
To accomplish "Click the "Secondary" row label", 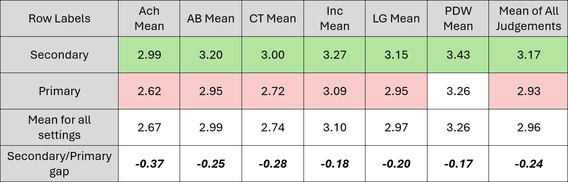I will pos(59,55).
